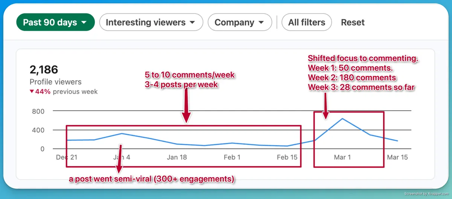Click the chart bump near Jan 4
The height and width of the screenshot is (199, 452).
pos(122,134)
